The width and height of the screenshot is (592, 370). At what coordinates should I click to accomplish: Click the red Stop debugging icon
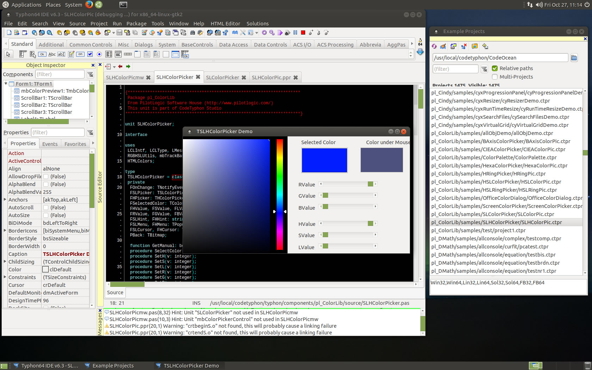[303, 33]
